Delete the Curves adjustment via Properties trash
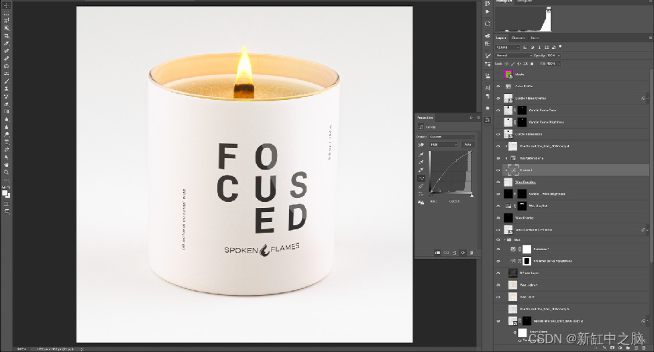The height and width of the screenshot is (352, 654). coord(472,253)
